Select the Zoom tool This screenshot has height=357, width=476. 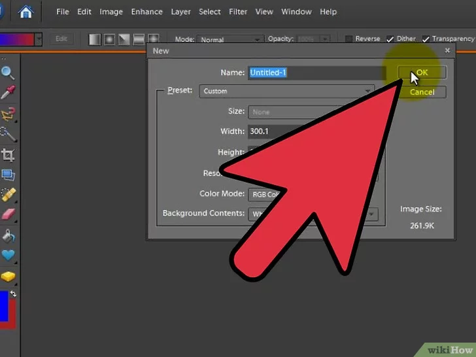(8, 73)
